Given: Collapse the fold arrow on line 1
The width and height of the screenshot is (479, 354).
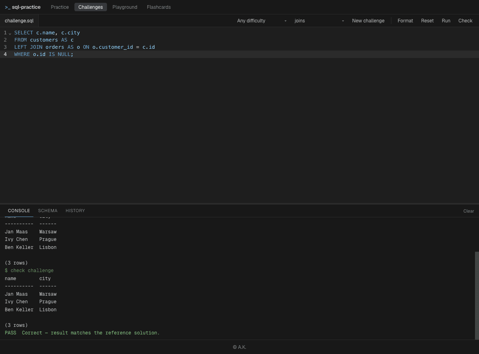Looking at the screenshot, I should (10, 33).
